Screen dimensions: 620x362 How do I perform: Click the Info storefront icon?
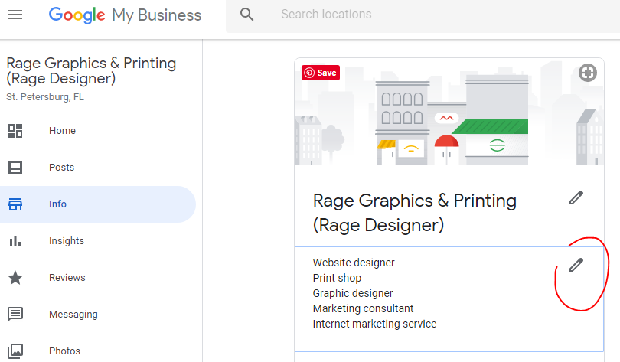coord(15,204)
